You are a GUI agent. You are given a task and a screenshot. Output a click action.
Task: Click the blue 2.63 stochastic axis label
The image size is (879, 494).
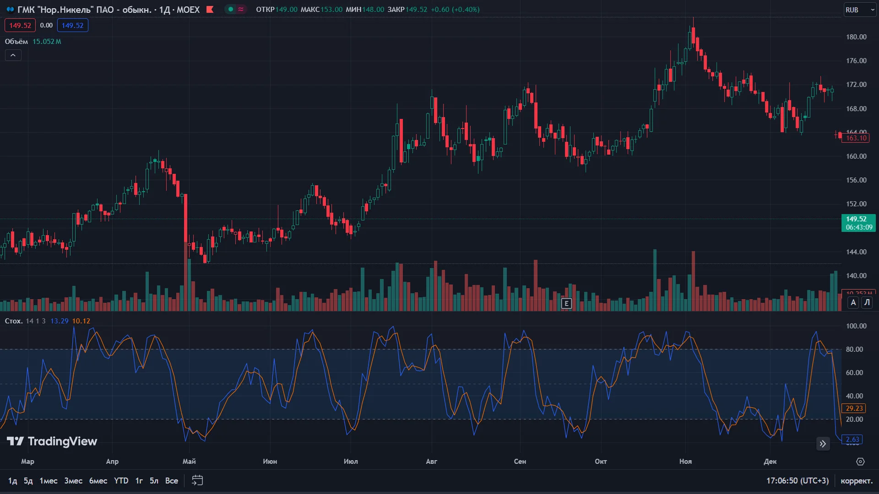click(852, 440)
